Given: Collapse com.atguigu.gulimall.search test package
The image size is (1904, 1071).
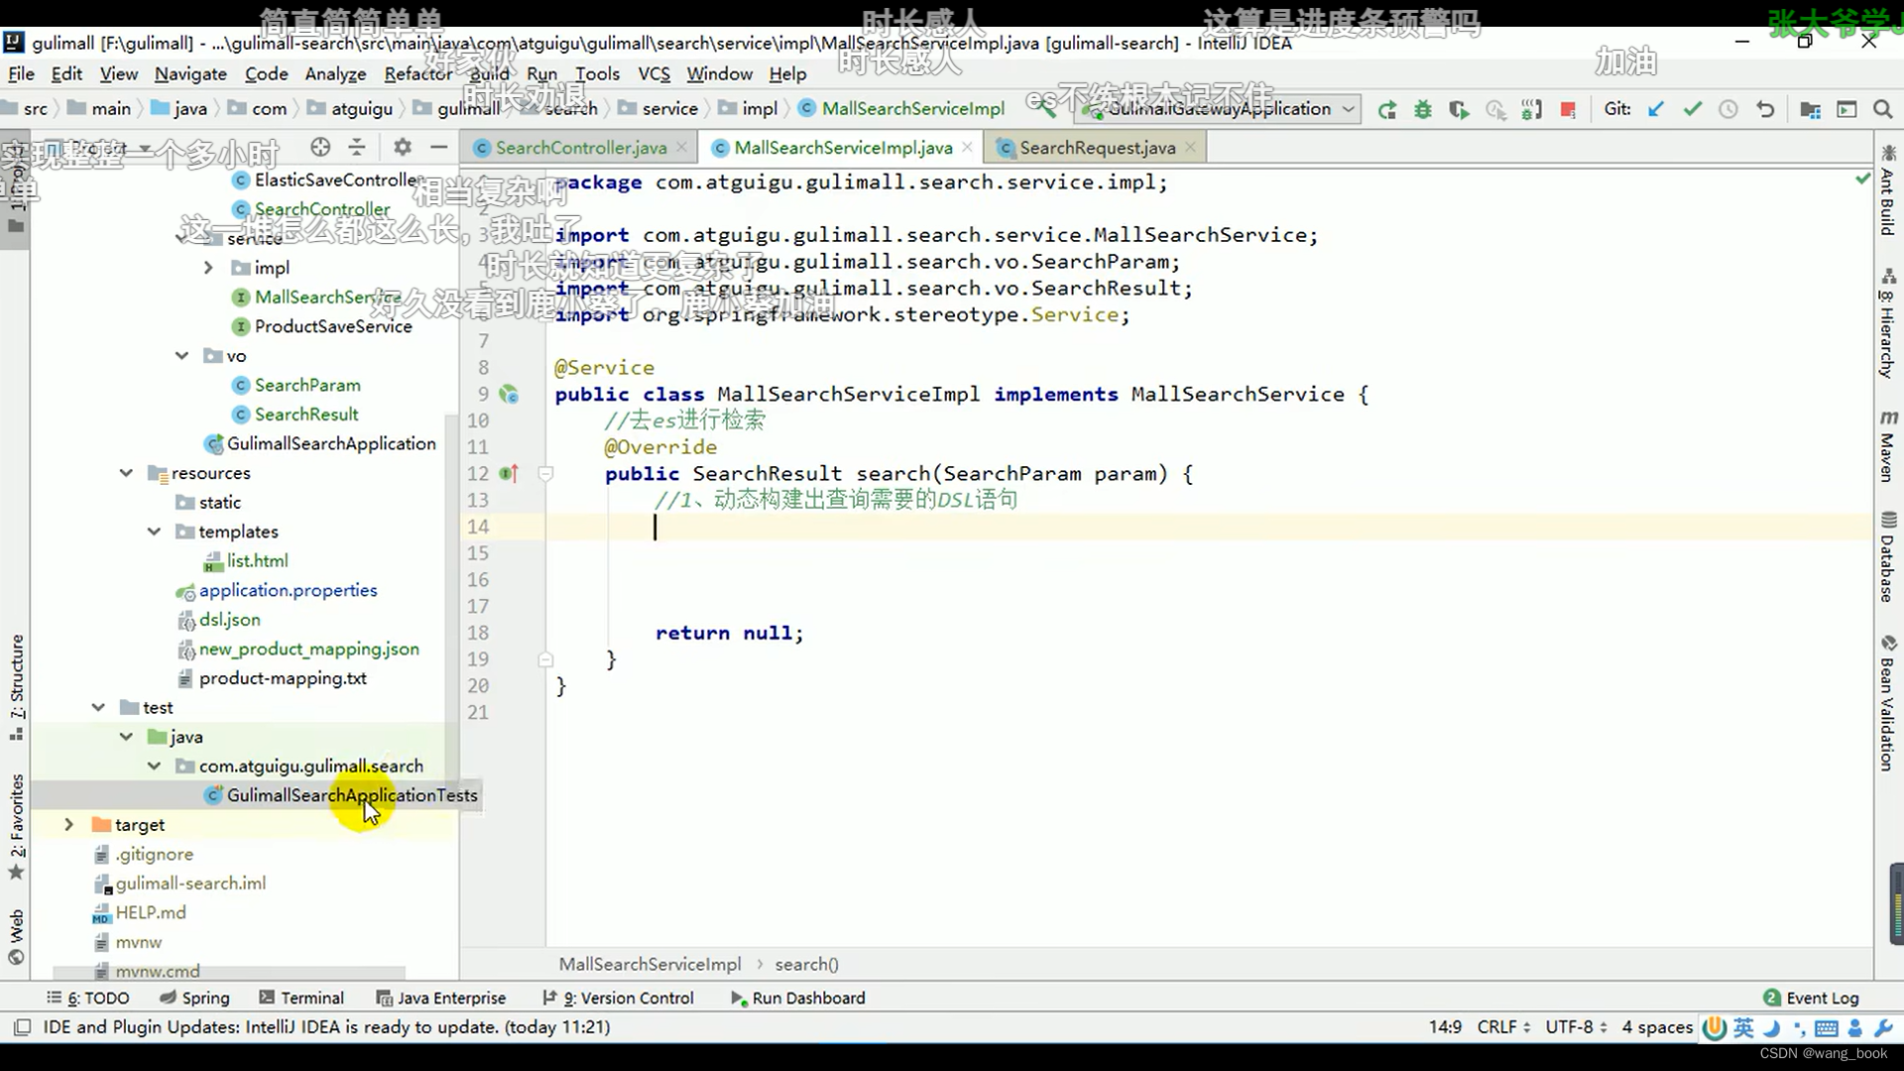Looking at the screenshot, I should (154, 766).
